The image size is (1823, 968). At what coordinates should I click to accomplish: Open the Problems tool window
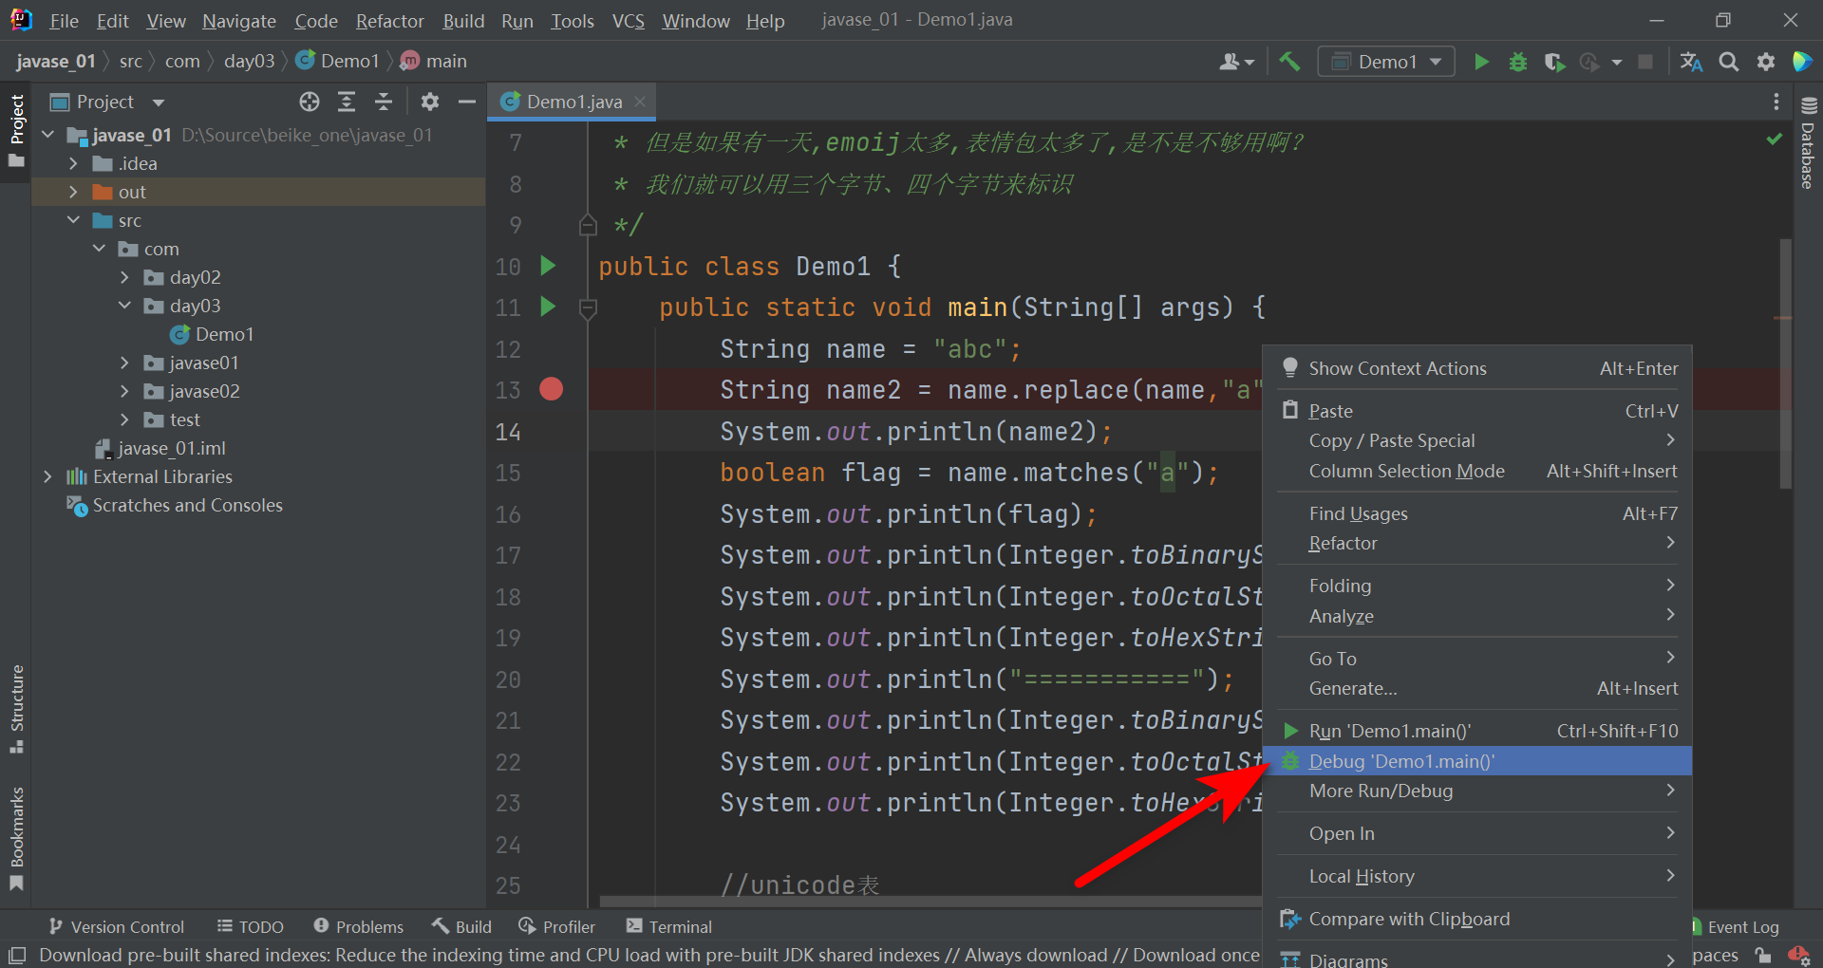click(359, 926)
